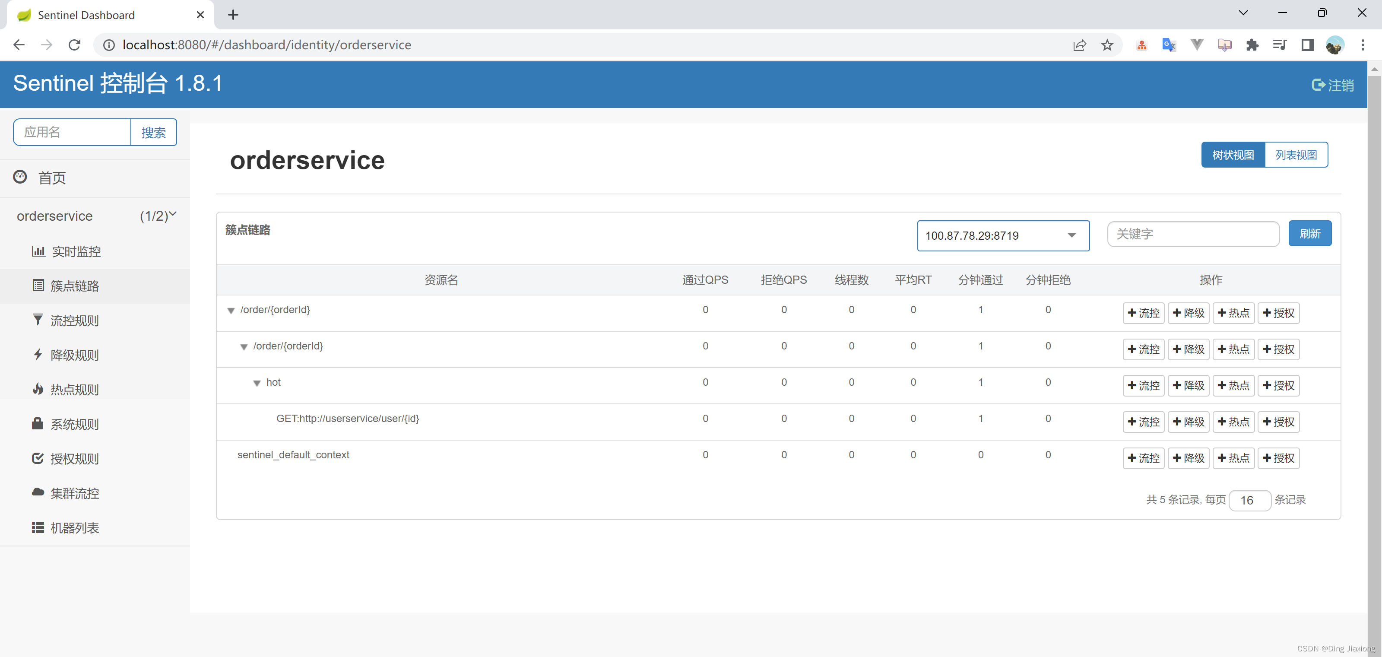Go to 首页 in sidebar

[x=52, y=178]
